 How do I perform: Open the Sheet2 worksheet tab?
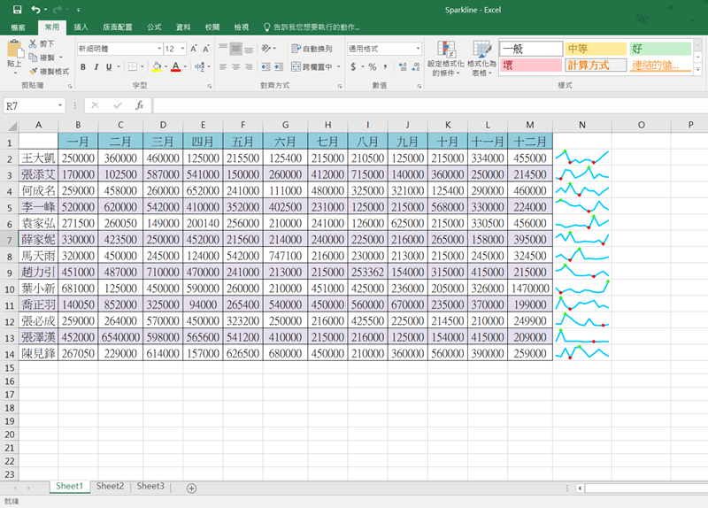[110, 486]
